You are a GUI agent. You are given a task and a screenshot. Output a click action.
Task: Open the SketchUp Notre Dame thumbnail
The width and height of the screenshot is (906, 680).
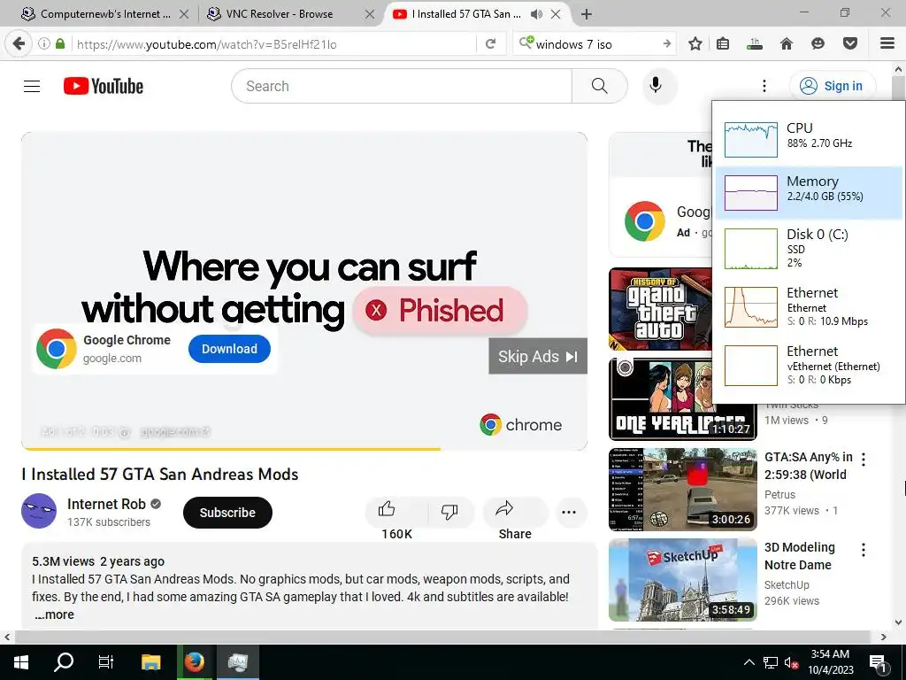(683, 579)
